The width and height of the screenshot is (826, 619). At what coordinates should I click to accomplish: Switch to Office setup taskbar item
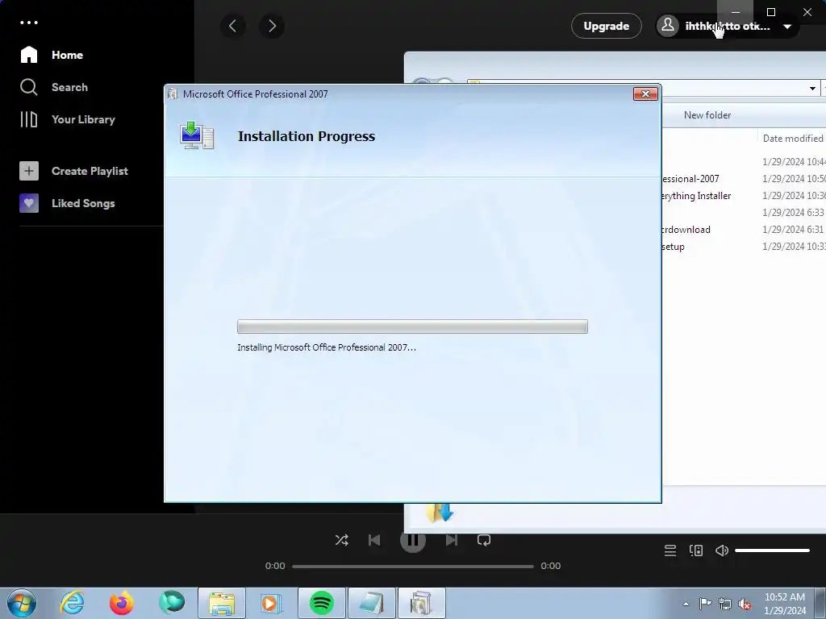point(421,603)
